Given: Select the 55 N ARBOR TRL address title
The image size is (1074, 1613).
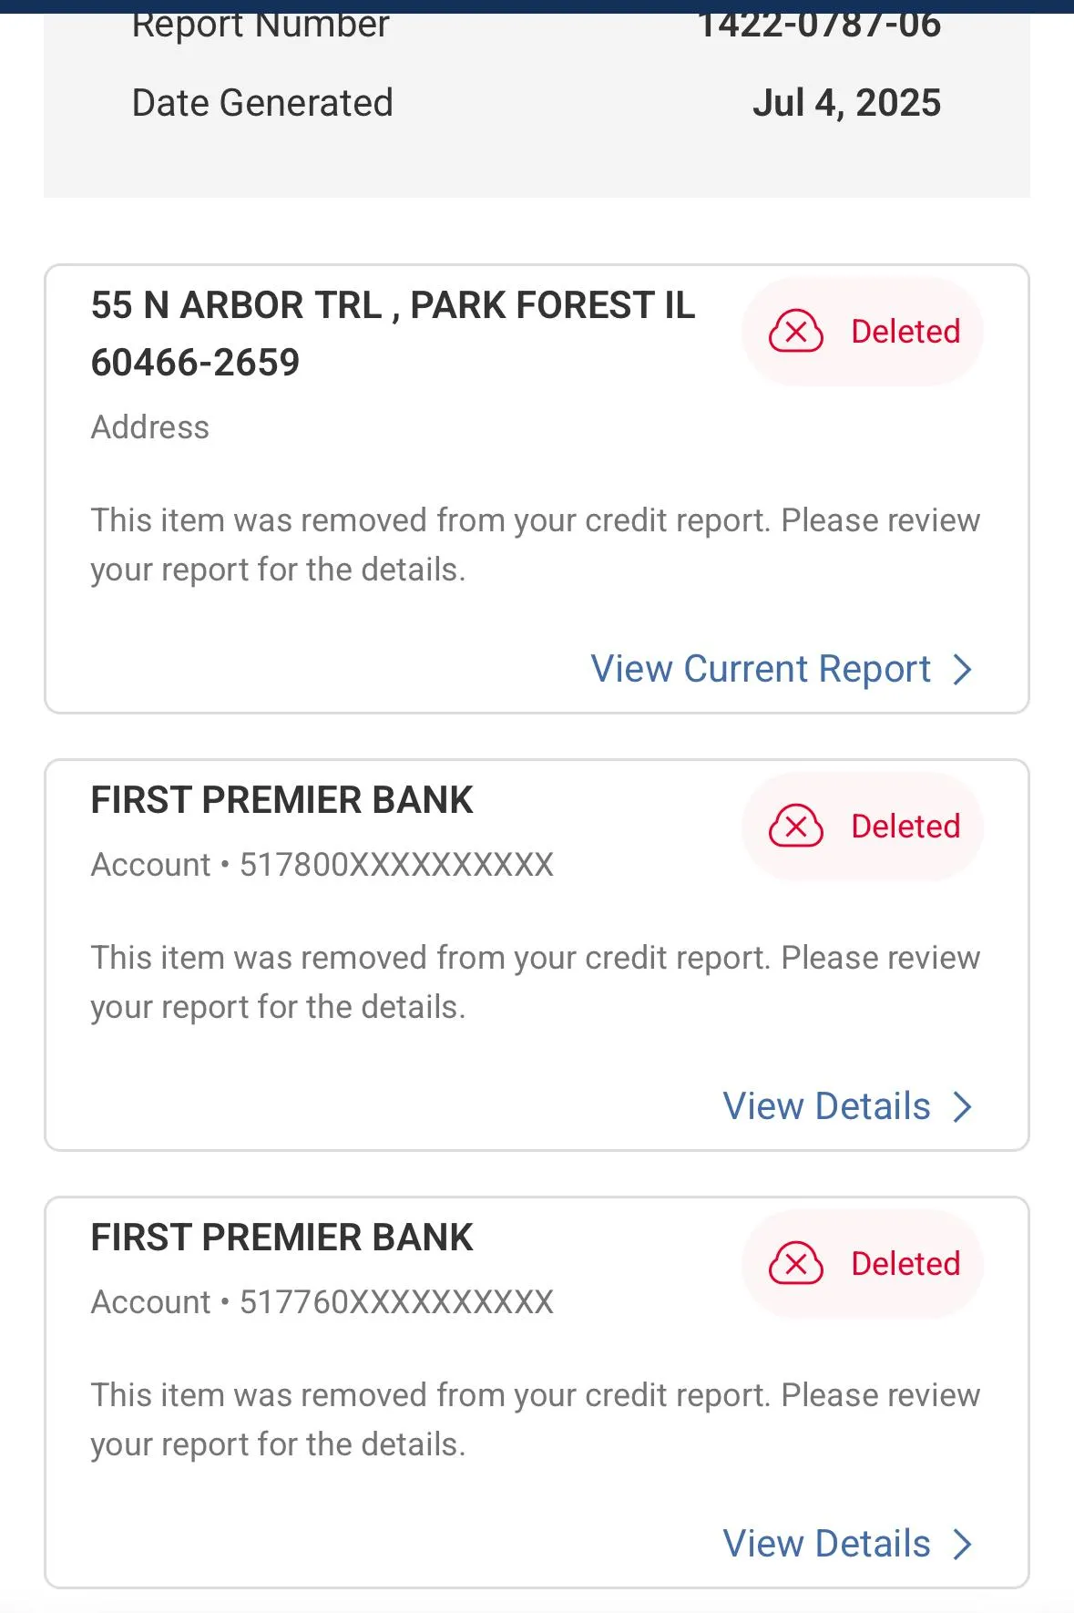Looking at the screenshot, I should click(x=393, y=334).
